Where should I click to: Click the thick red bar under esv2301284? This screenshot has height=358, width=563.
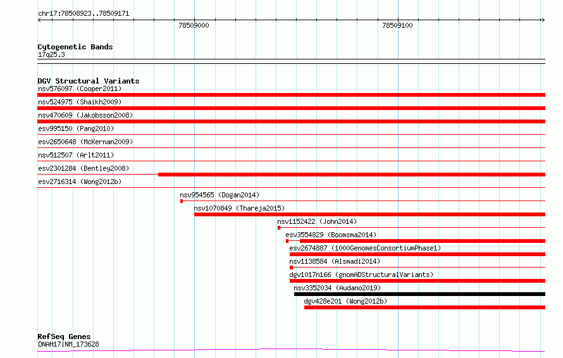352,175
